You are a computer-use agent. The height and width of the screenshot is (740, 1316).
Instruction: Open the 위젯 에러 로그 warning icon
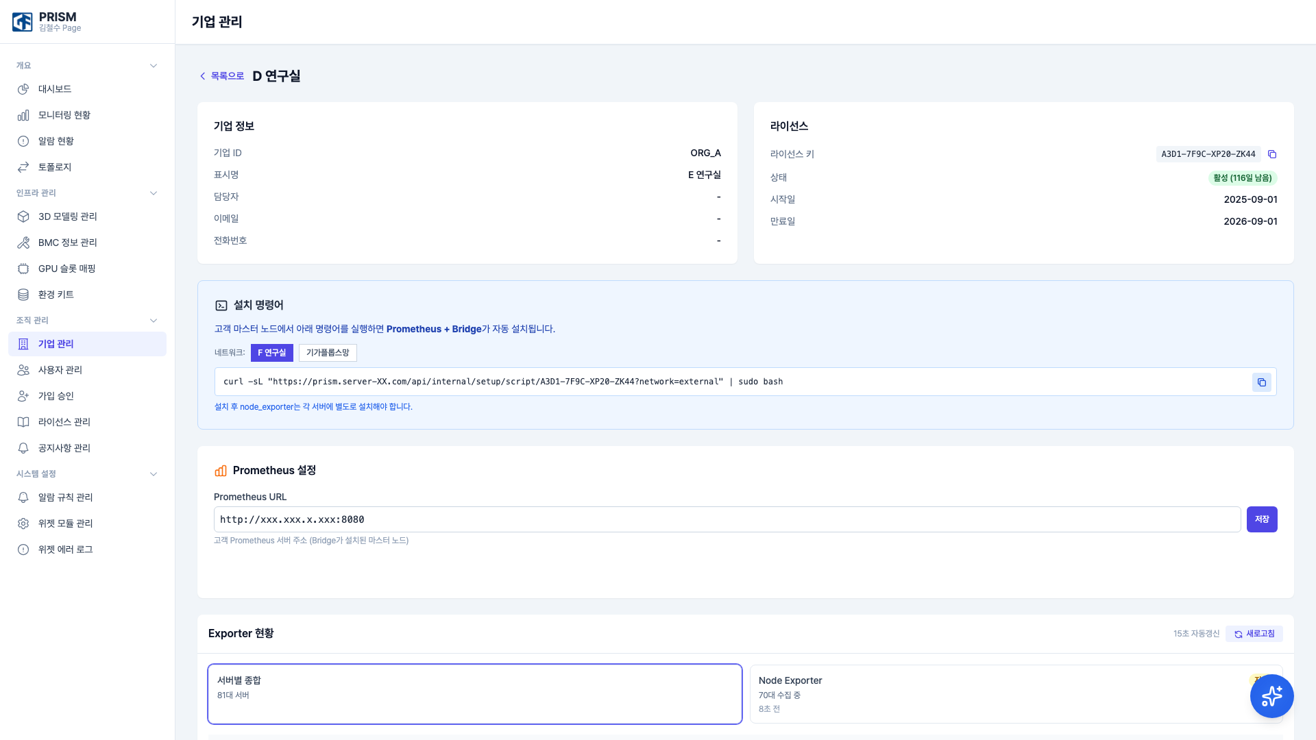(x=23, y=550)
